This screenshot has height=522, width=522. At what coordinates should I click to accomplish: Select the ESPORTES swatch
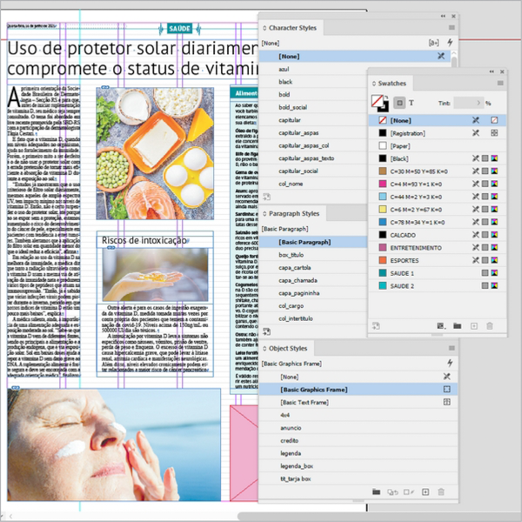438,261
